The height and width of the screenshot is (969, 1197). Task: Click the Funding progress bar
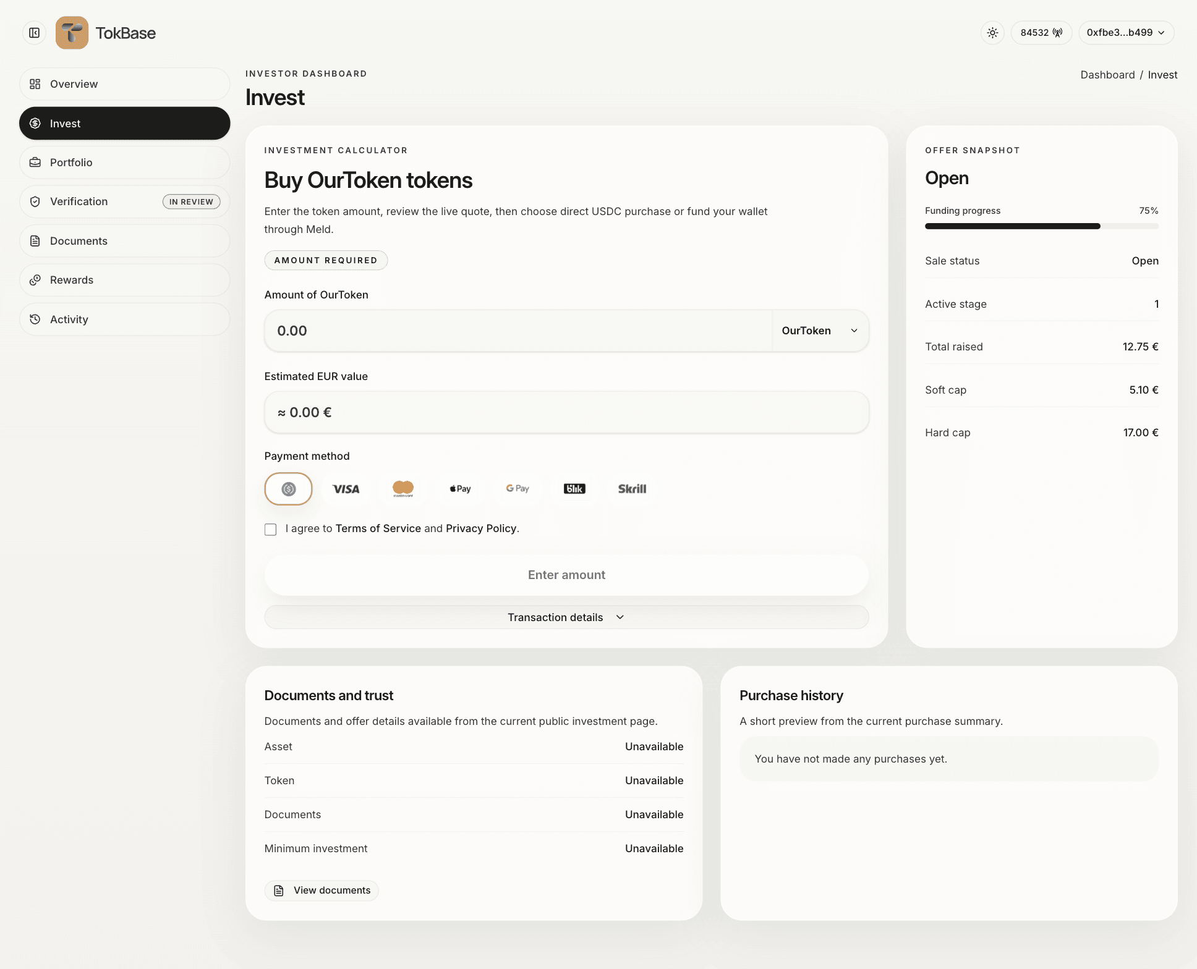coord(1041,226)
